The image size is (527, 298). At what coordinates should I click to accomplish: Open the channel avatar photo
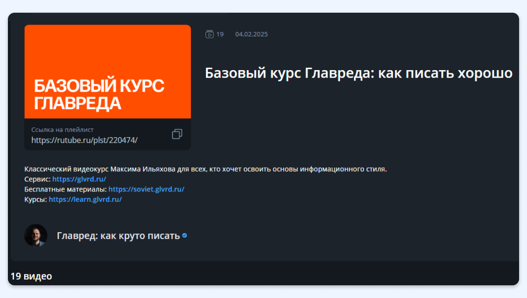click(x=36, y=235)
